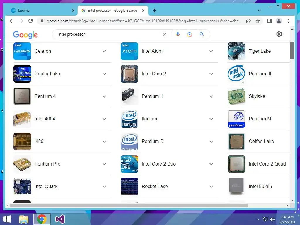Expand the Intel Core 2 entry
Image resolution: width=300 pixels, height=225 pixels.
211,74
